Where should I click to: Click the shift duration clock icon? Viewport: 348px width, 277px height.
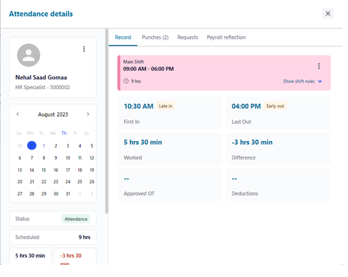click(126, 81)
